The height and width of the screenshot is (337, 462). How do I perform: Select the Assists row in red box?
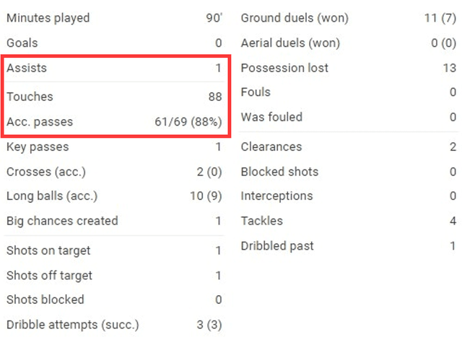pyautogui.click(x=114, y=68)
